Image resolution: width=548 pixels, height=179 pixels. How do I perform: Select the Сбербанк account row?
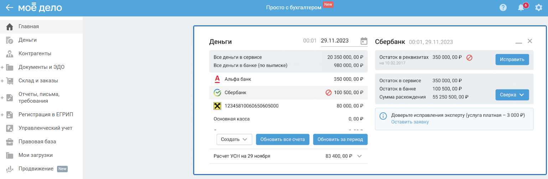pyautogui.click(x=288, y=93)
